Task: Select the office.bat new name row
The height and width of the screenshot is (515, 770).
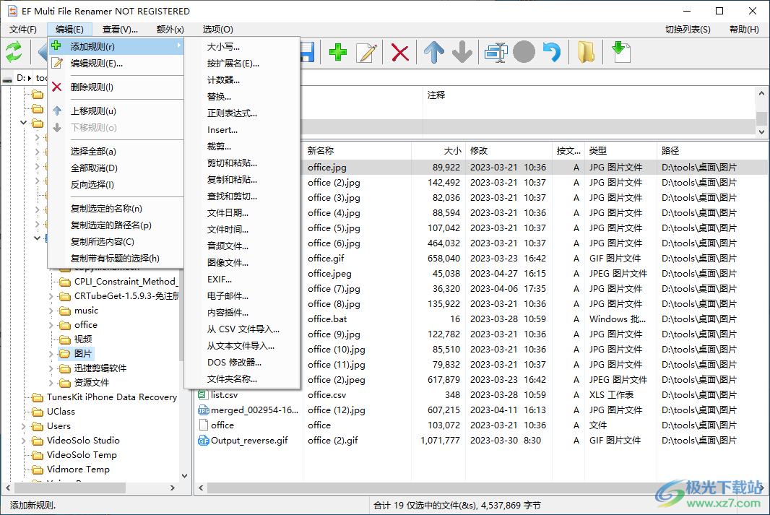Action: coord(327,319)
